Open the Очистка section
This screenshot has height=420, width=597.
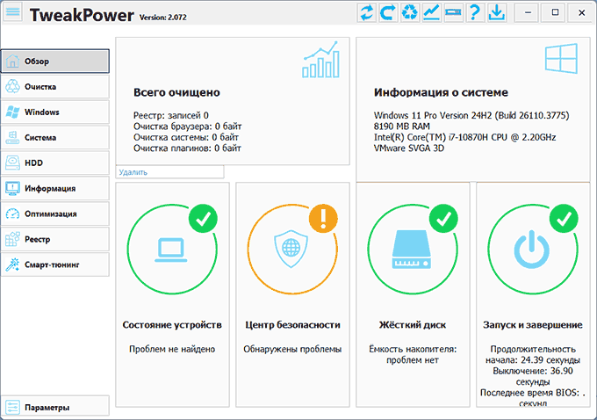(55, 86)
